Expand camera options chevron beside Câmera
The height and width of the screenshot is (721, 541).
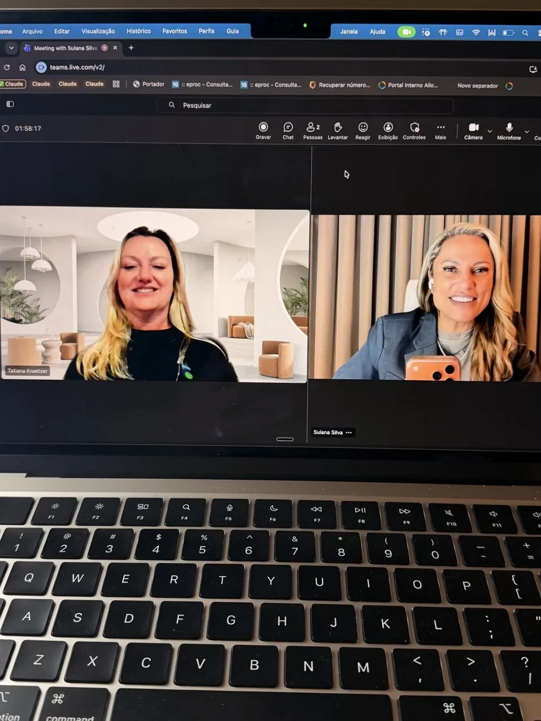pyautogui.click(x=490, y=131)
